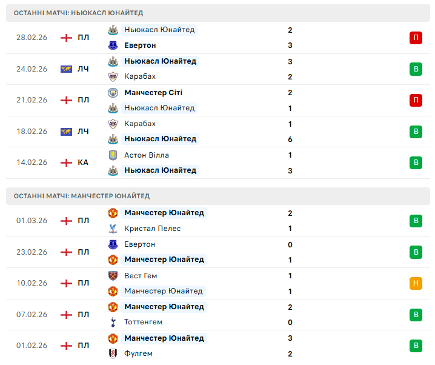Select the Останні матчі: Ньюкасл Юнайтед header
Image resolution: width=435 pixels, height=365 pixels.
tap(79, 13)
